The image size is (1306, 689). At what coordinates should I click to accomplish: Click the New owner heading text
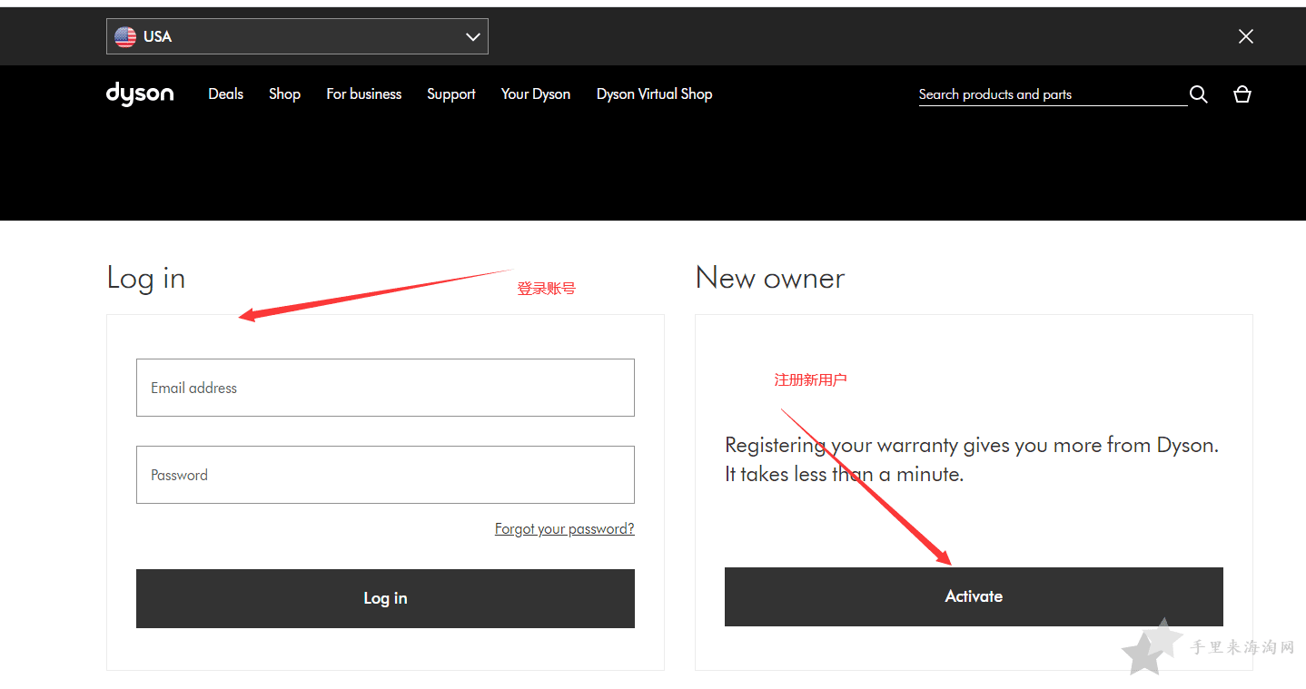[770, 278]
